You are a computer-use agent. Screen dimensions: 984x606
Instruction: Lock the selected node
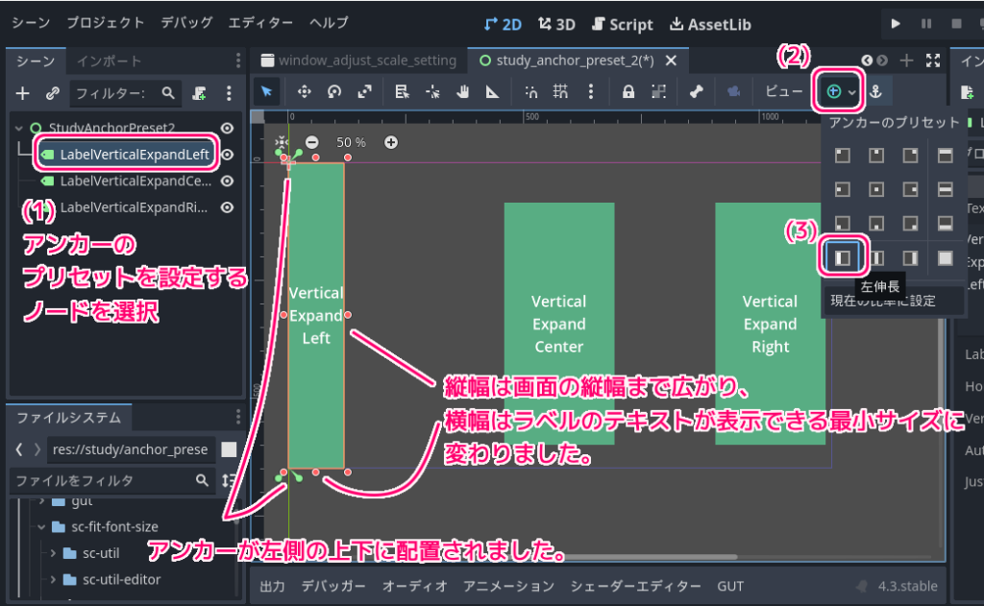coord(628,92)
